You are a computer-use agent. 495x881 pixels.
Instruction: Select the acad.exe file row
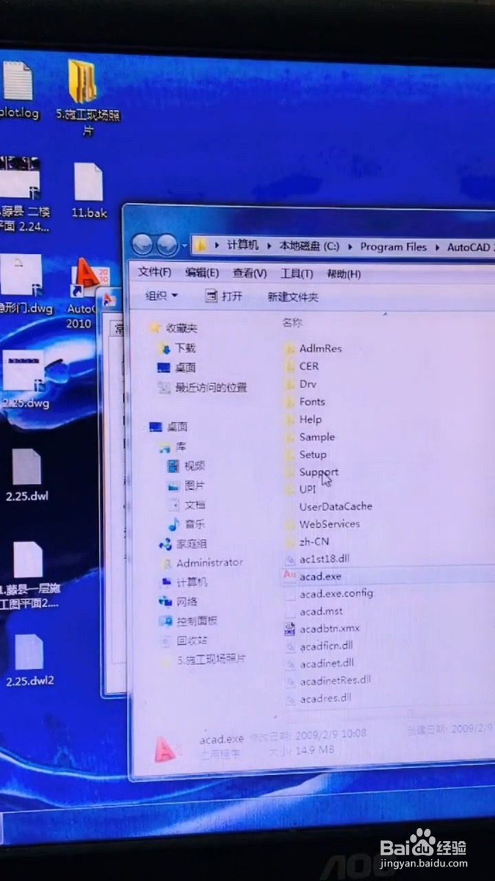point(387,576)
